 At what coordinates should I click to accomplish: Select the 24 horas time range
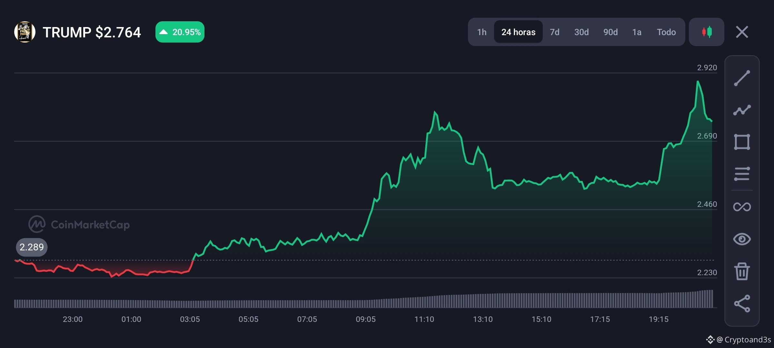[x=518, y=32]
